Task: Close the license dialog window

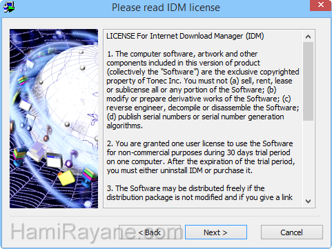Action: (x=321, y=5)
